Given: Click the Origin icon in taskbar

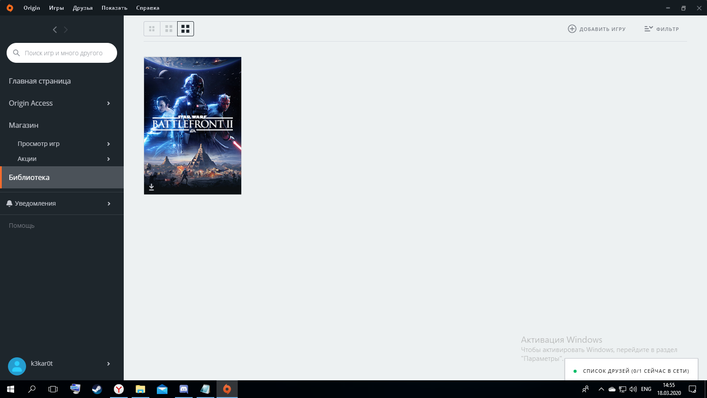Looking at the screenshot, I should (x=227, y=389).
